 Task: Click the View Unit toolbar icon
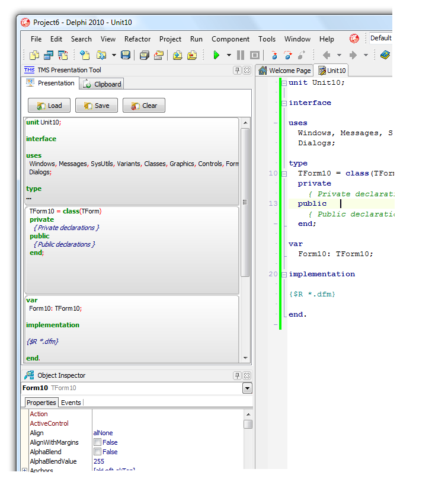pos(34,55)
